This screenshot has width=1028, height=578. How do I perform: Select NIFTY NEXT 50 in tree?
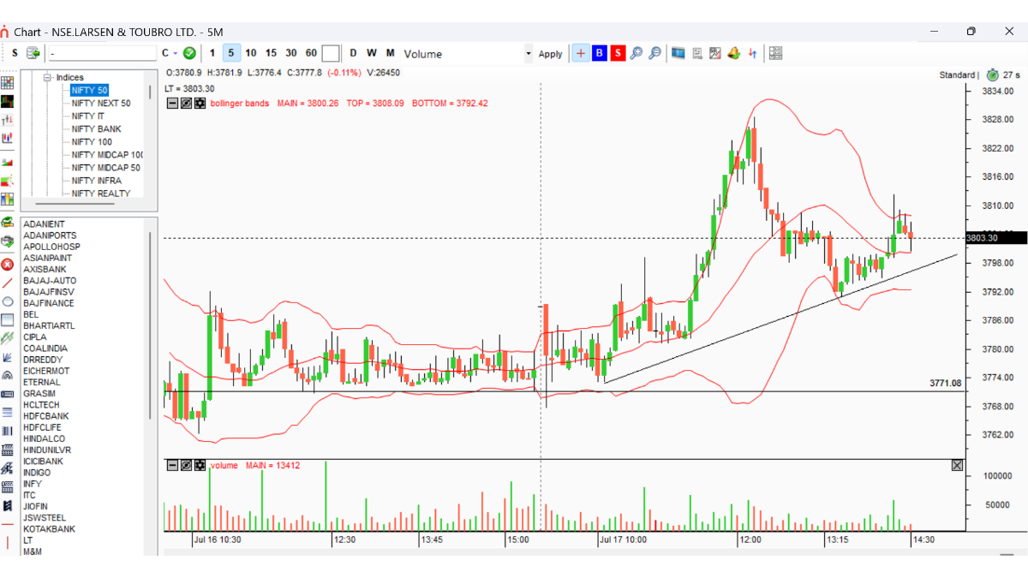coord(101,103)
